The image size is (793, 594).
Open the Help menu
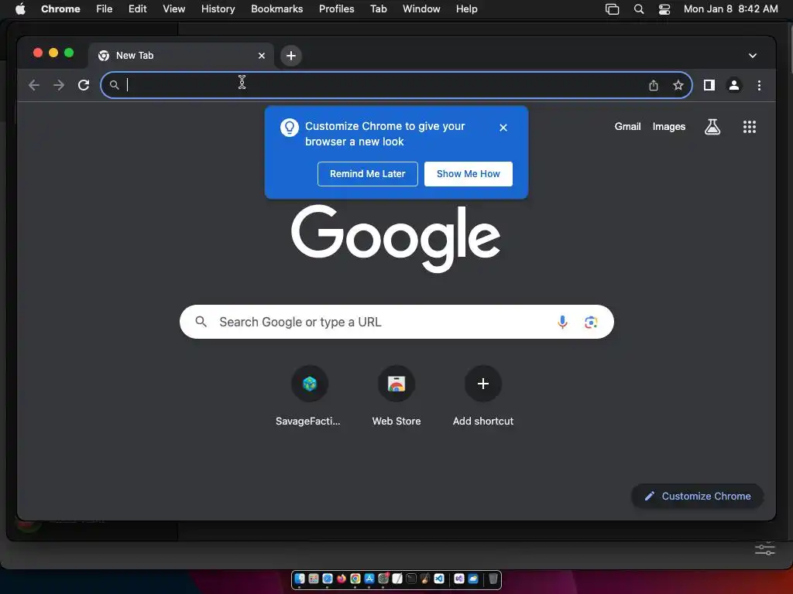pos(466,9)
